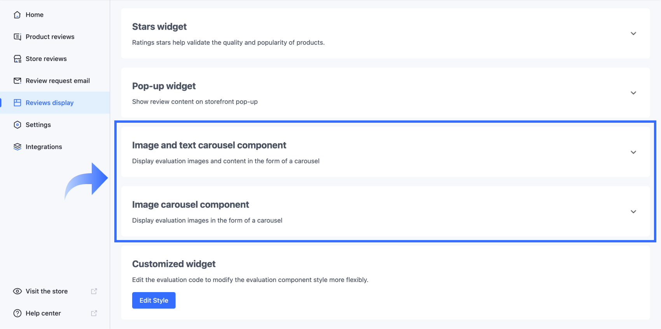Click the Home icon in sidebar
This screenshot has height=329, width=661.
tap(17, 15)
